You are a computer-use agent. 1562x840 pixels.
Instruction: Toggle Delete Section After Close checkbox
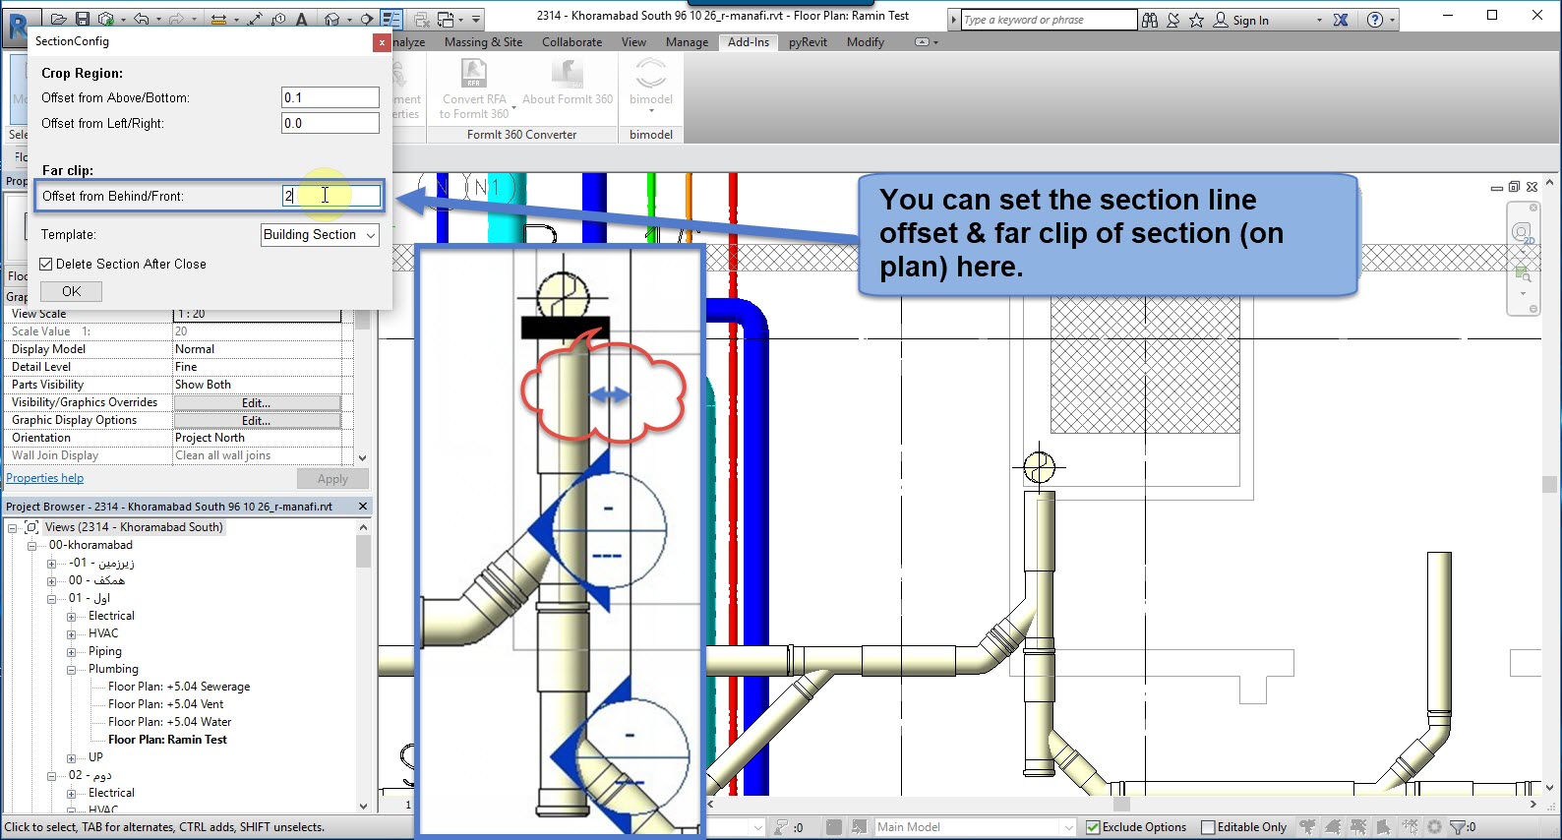[x=46, y=264]
